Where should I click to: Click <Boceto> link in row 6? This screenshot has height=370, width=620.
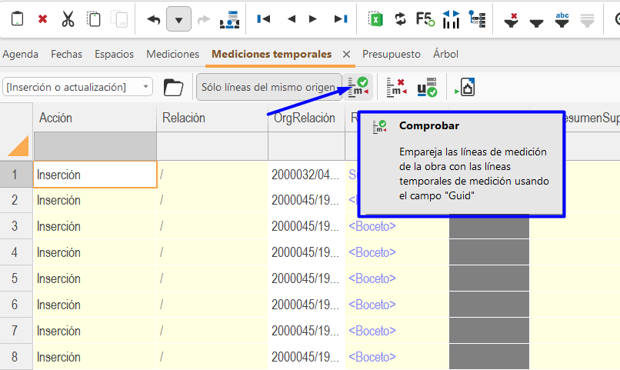[x=372, y=305]
